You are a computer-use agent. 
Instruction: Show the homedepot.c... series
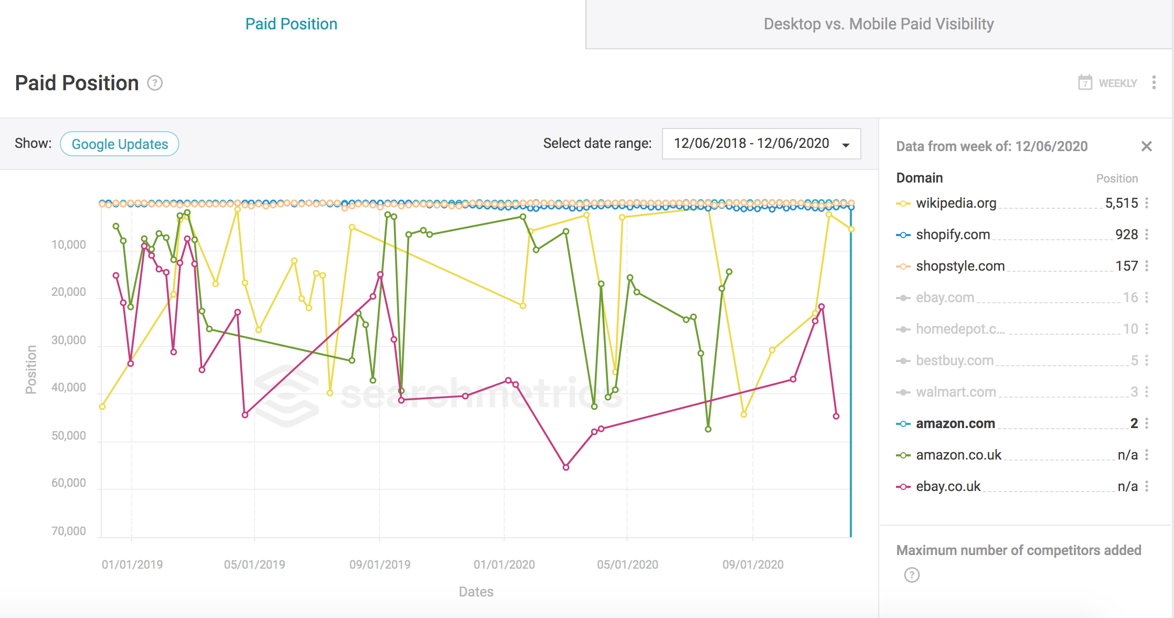coord(960,329)
